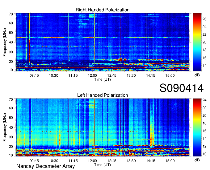Click the 10:30 time tick of Right Handed plot

point(53,75)
